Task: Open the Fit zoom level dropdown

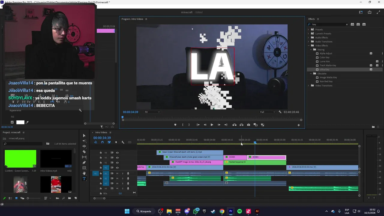Action: click(152, 112)
